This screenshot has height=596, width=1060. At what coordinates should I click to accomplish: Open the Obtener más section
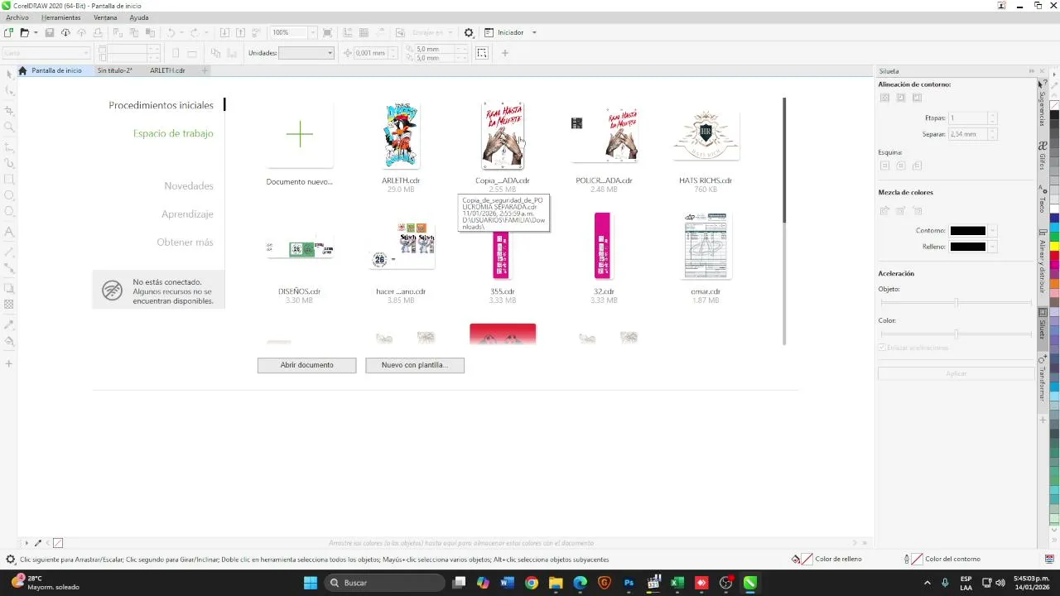(185, 243)
